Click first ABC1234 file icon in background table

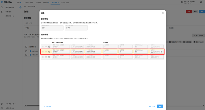click(31, 51)
